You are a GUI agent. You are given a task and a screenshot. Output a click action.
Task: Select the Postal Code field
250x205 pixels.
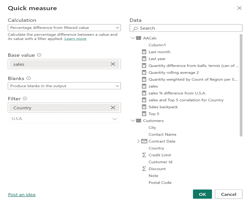coord(160,182)
